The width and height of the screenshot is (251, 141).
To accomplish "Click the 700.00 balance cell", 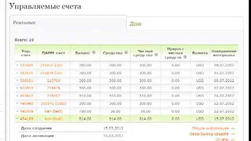I will tap(85, 111).
